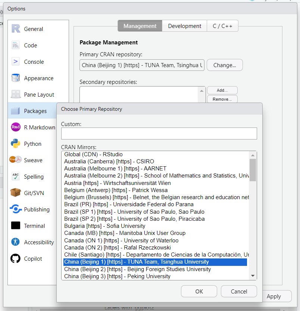The height and width of the screenshot is (311, 300).
Task: Open Console settings icon
Action: (16, 62)
